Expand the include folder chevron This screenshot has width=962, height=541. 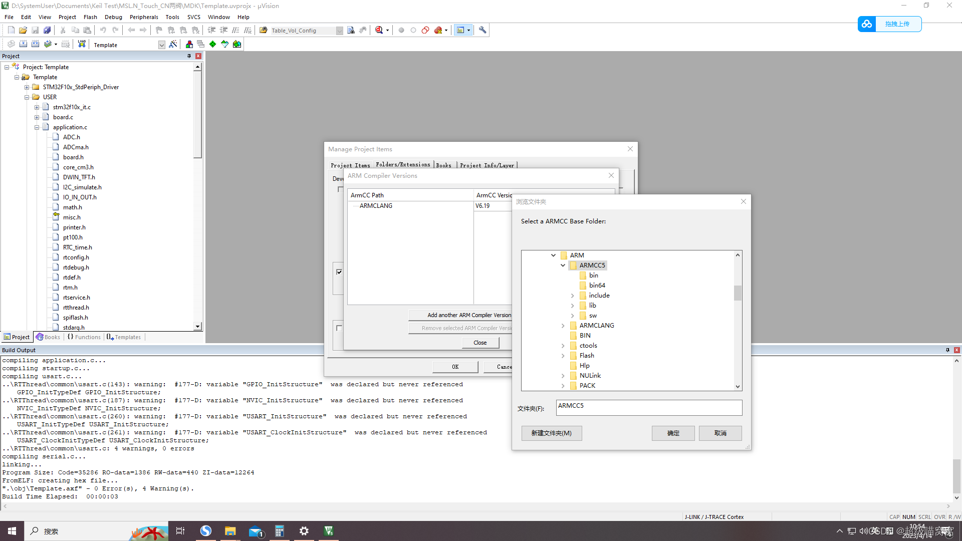click(572, 296)
